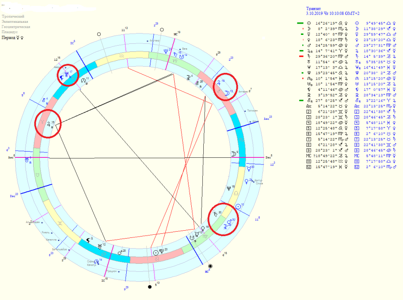403x300 pixels.
Task: Select the Uranus glyph beside the Asc line
Action: (28, 159)
